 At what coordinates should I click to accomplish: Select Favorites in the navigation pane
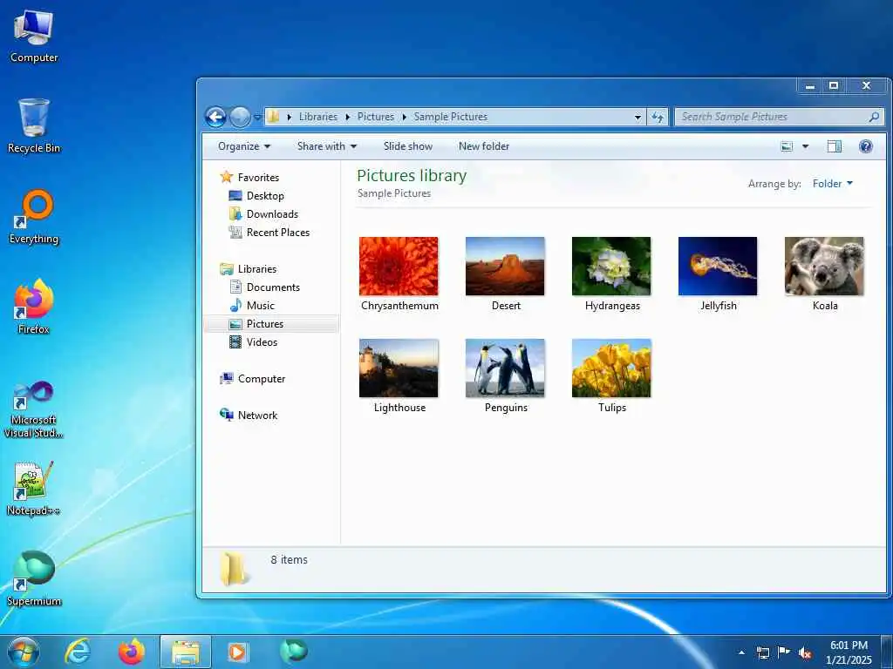click(258, 178)
